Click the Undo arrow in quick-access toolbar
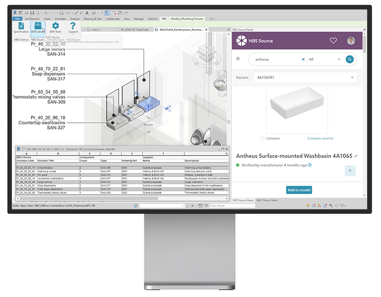This screenshot has height=297, width=381. [45, 13]
